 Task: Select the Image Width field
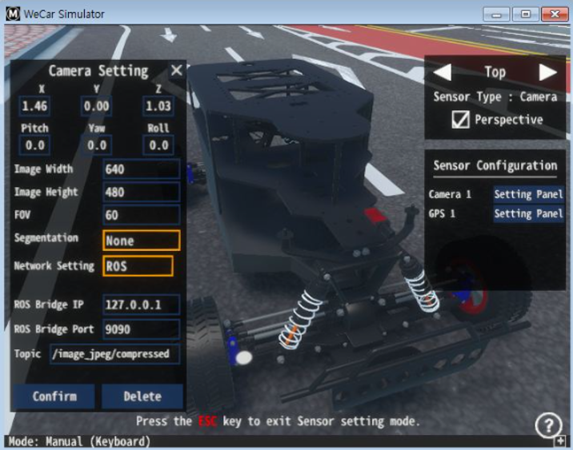pyautogui.click(x=142, y=169)
